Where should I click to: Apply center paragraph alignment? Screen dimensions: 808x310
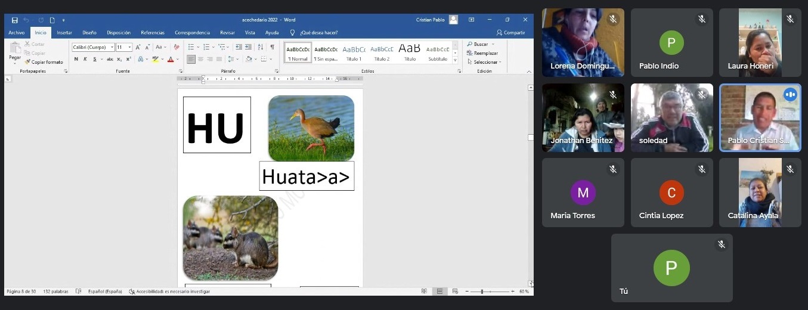coord(200,59)
